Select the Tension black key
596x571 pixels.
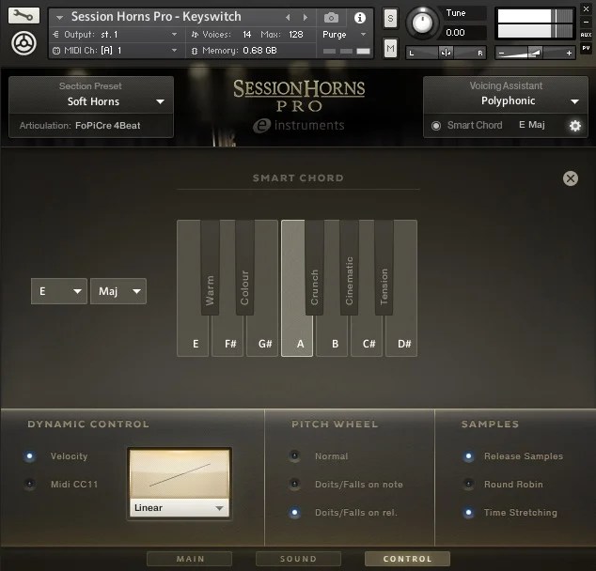384,268
